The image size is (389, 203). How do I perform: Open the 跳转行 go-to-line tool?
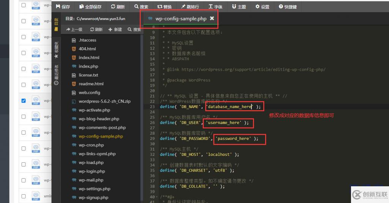pyautogui.click(x=190, y=7)
